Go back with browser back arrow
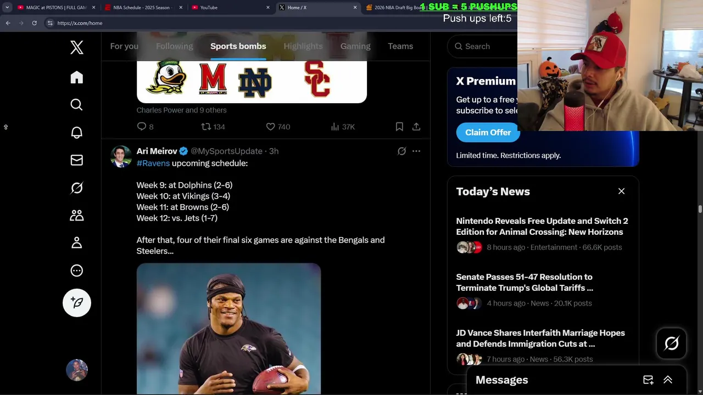This screenshot has width=703, height=395. 8,23
